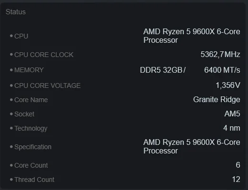Select the Specification label
Viewport: 248px width, 190px height.
(x=33, y=147)
